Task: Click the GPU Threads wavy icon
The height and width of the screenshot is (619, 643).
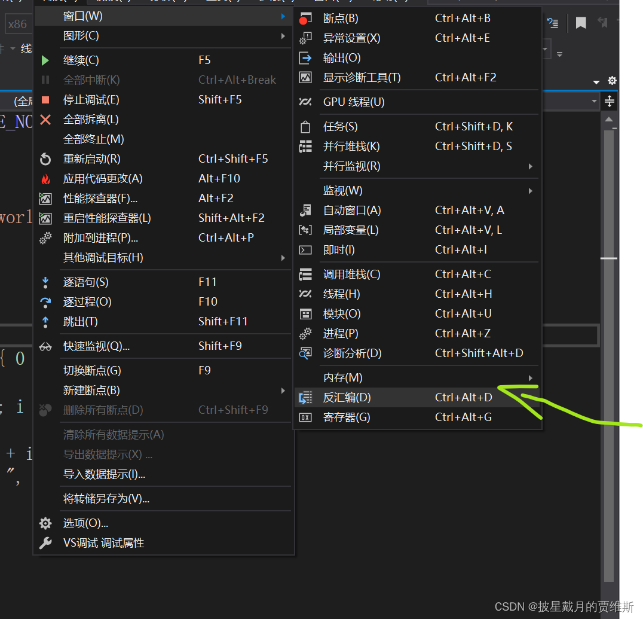Action: [x=305, y=102]
